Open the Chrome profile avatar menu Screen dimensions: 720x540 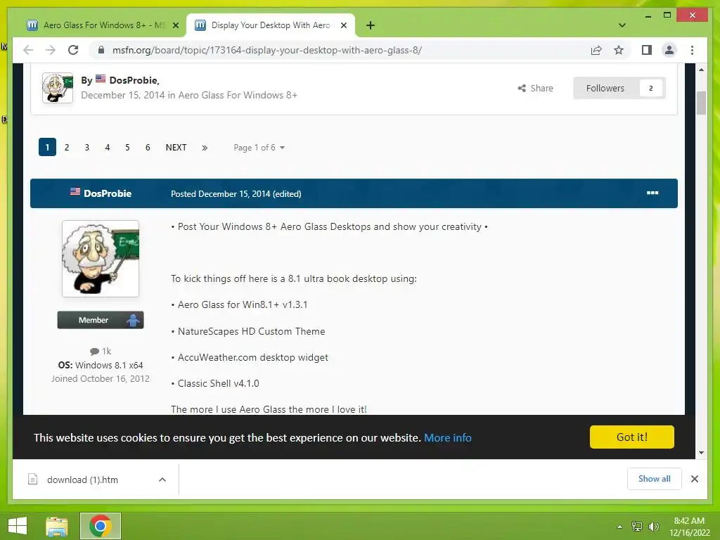(669, 50)
